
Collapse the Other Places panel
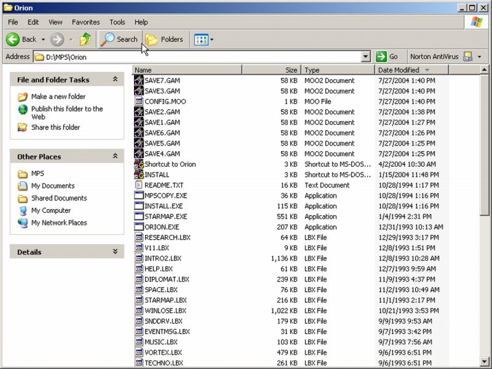coord(115,156)
